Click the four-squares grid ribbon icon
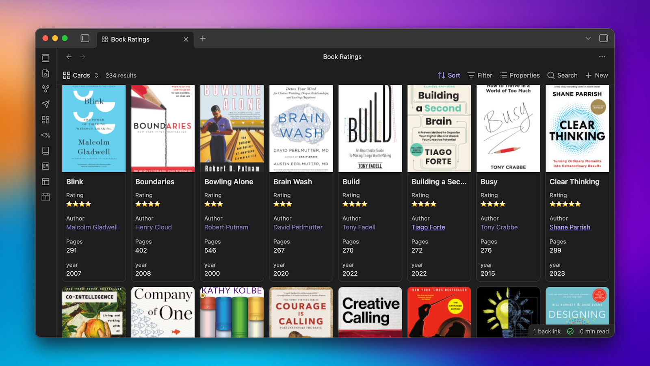650x366 pixels. (x=45, y=120)
